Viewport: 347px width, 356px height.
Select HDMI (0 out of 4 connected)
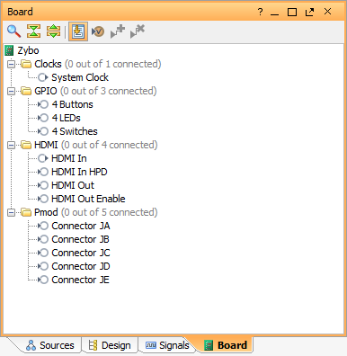(96, 145)
